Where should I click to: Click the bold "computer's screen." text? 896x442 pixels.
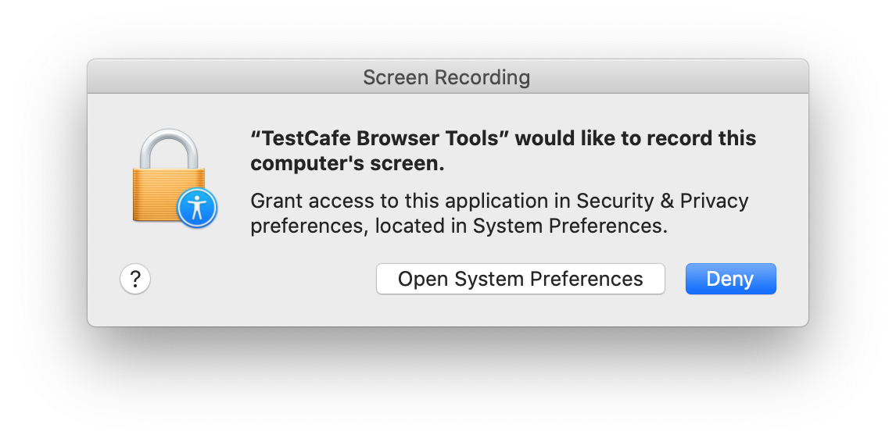coord(347,164)
